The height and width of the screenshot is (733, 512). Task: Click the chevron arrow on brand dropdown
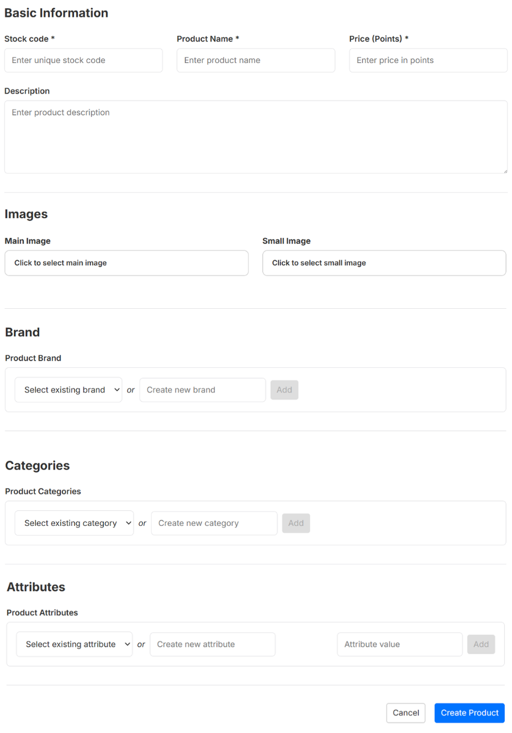(117, 390)
